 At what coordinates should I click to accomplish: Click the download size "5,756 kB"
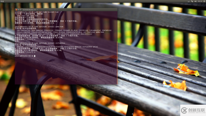pos(28,38)
